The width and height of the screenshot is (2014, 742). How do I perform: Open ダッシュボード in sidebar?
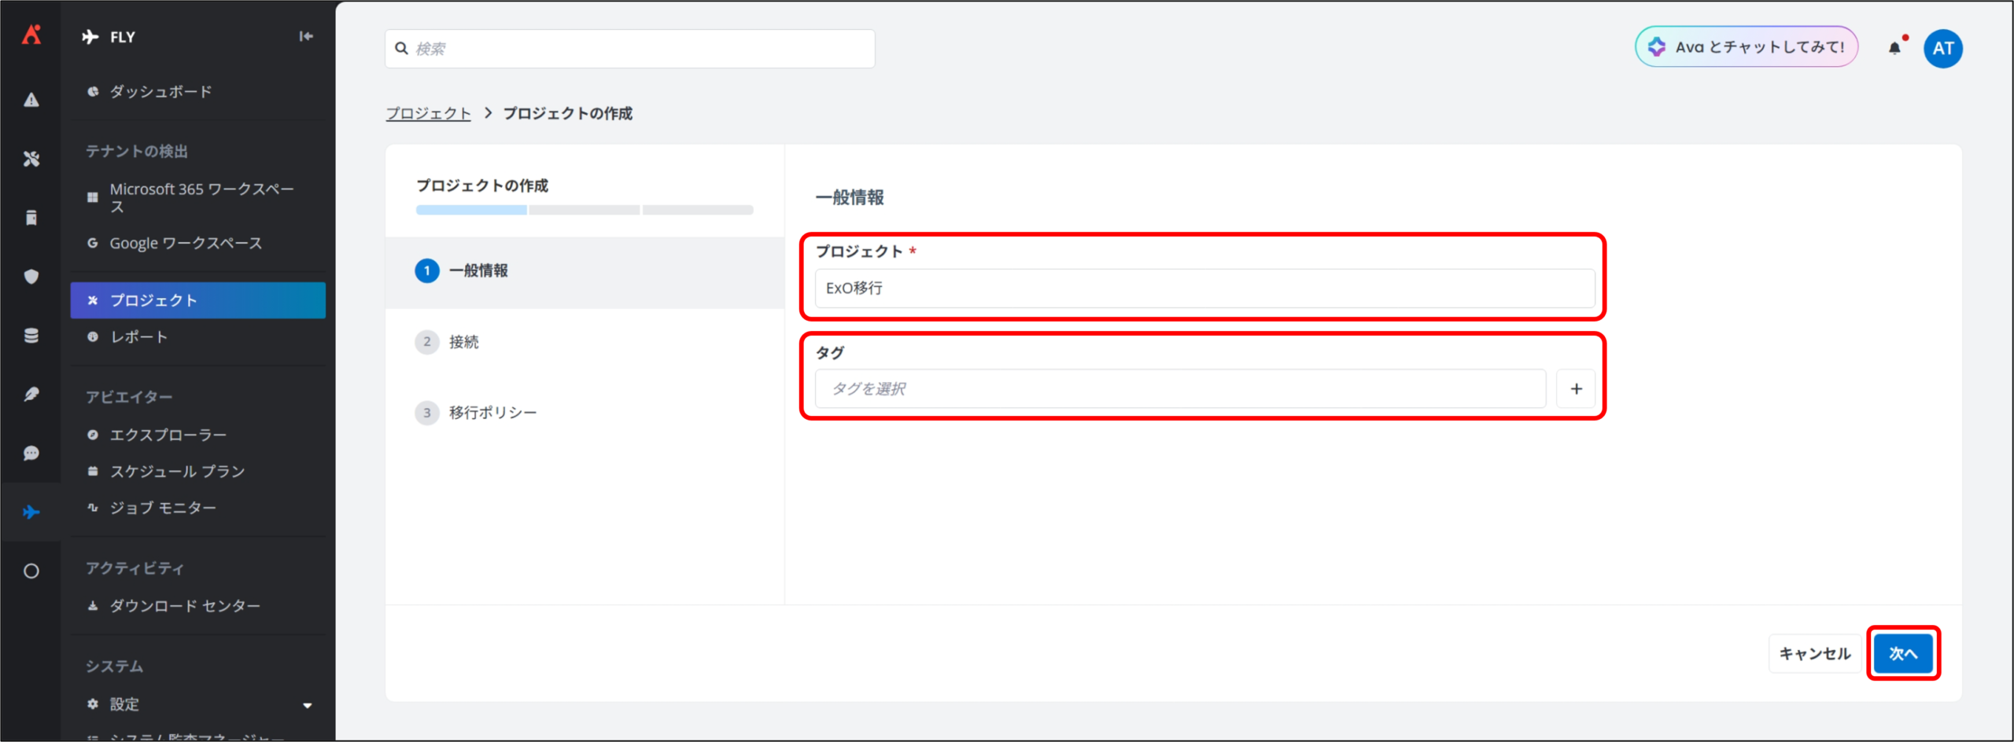tap(160, 92)
